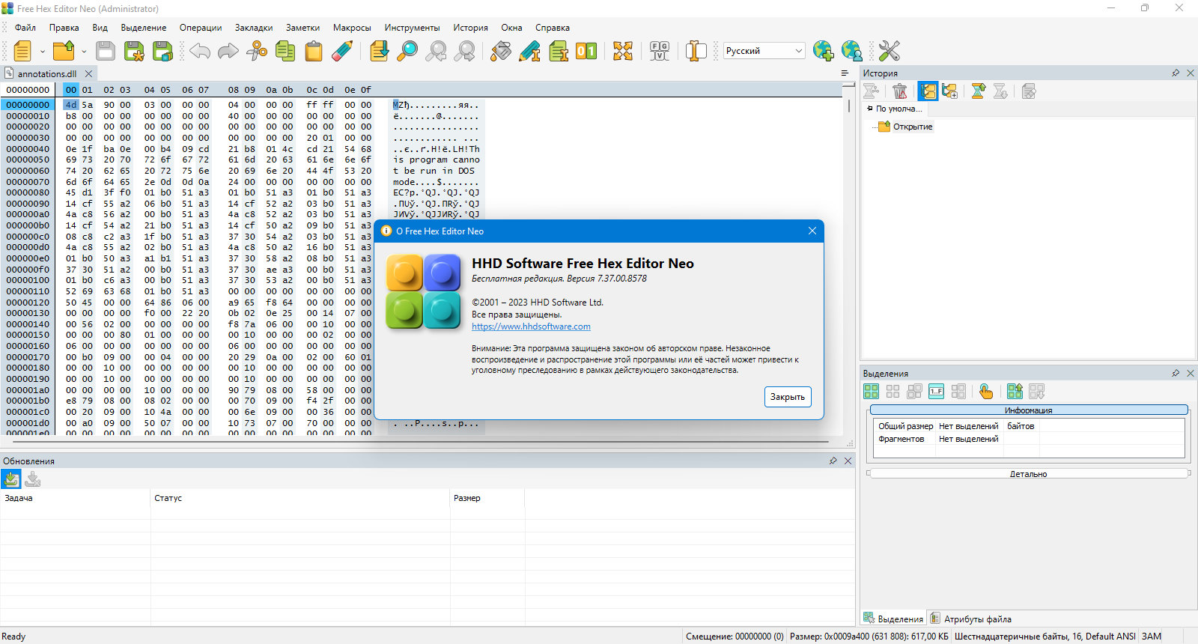Open the Файл menu
Screen dimensions: 1198x644
[25, 28]
